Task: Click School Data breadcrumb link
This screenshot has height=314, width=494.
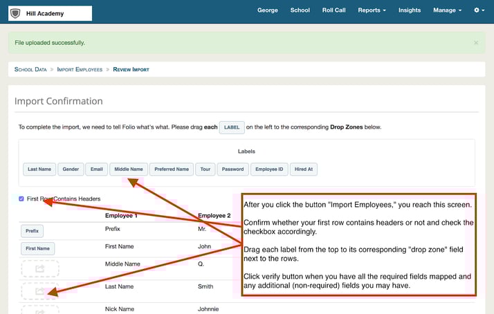Action: (x=30, y=69)
